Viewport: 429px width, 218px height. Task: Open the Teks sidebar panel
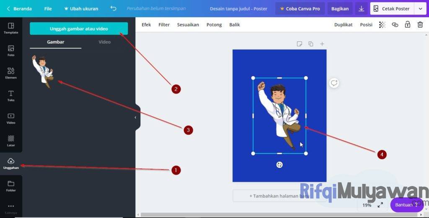pyautogui.click(x=11, y=96)
